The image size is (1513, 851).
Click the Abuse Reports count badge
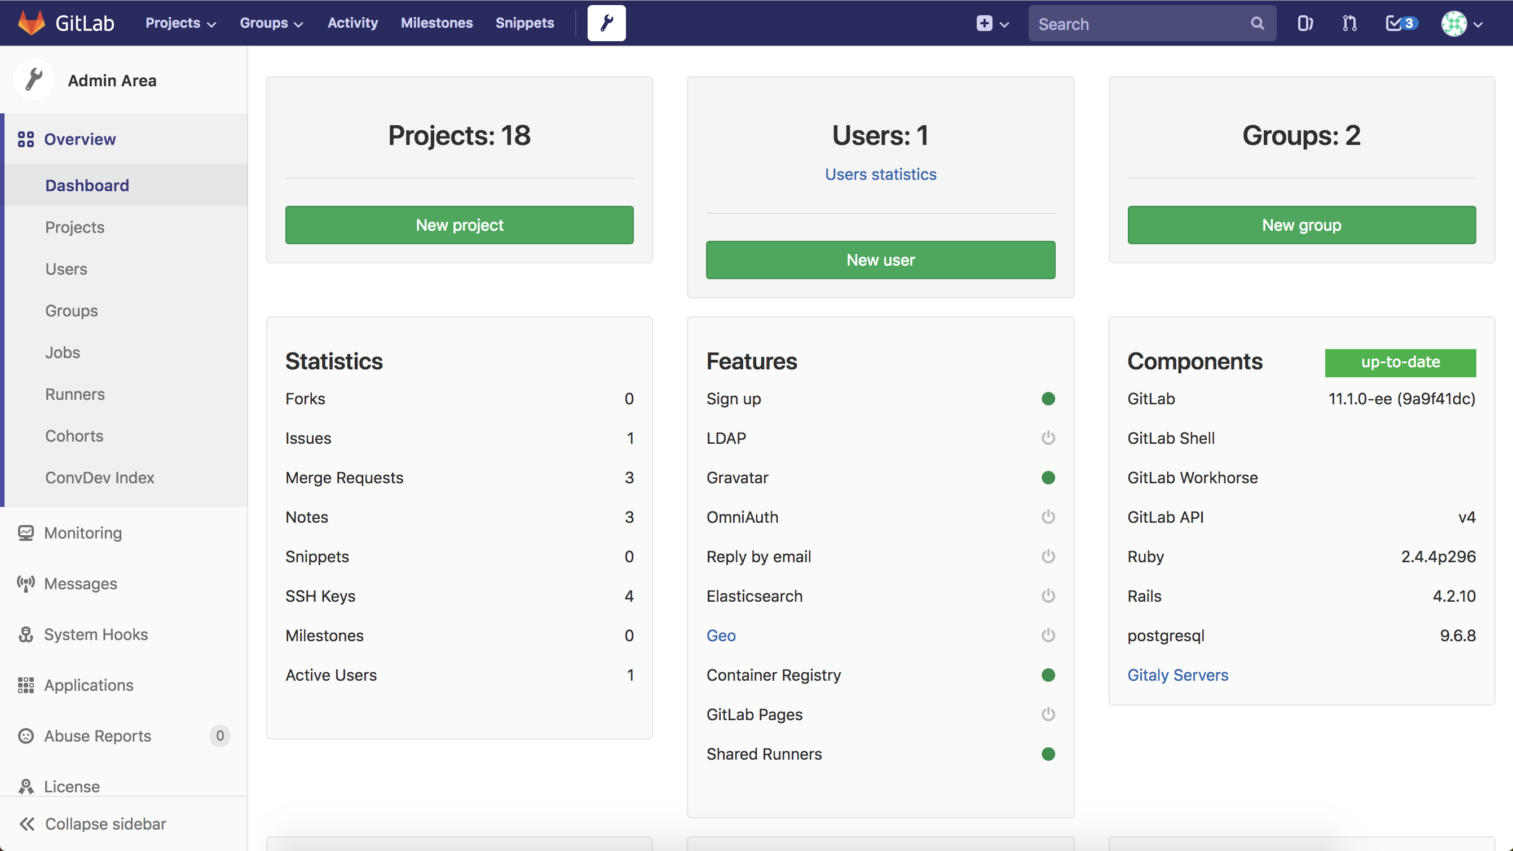[220, 735]
